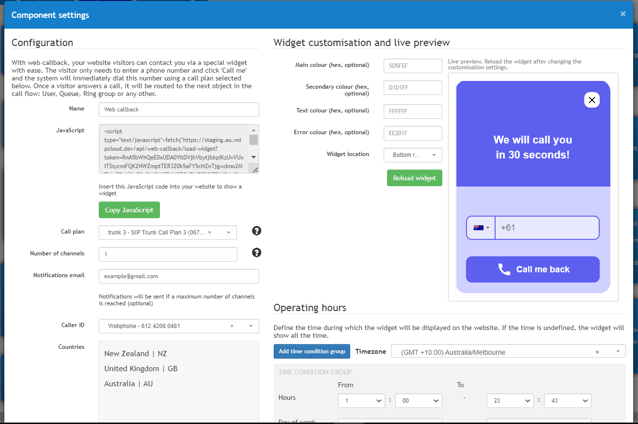
Task: Click the Call plan help icon
Action: [x=257, y=231]
